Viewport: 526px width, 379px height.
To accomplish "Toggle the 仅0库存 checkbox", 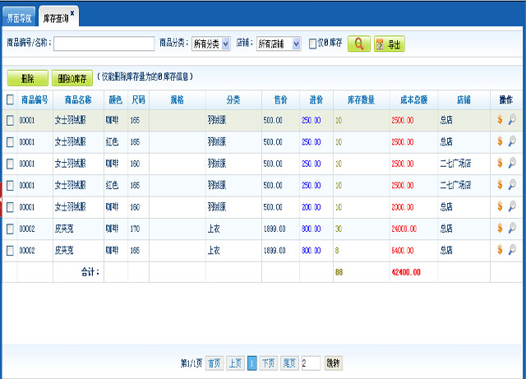I will (x=313, y=44).
